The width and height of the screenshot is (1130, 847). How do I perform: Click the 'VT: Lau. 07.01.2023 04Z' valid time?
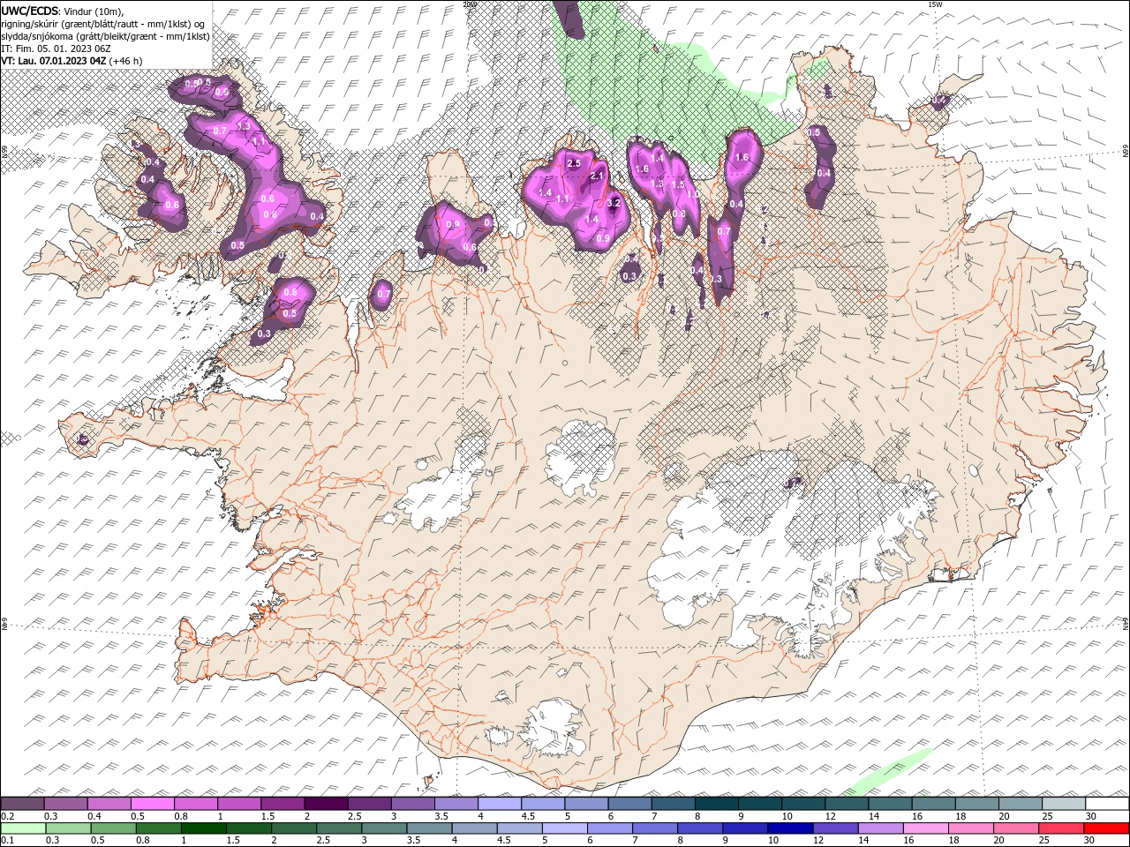coord(54,61)
